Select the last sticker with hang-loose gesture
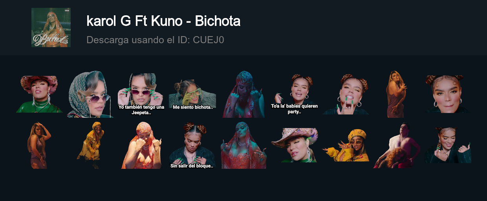 point(448,145)
